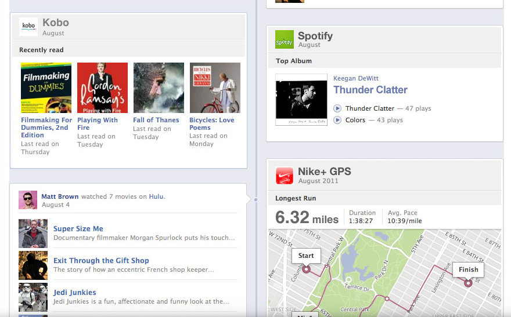
Task: Open the Filmmaking For Dummies book cover
Action: click(46, 88)
